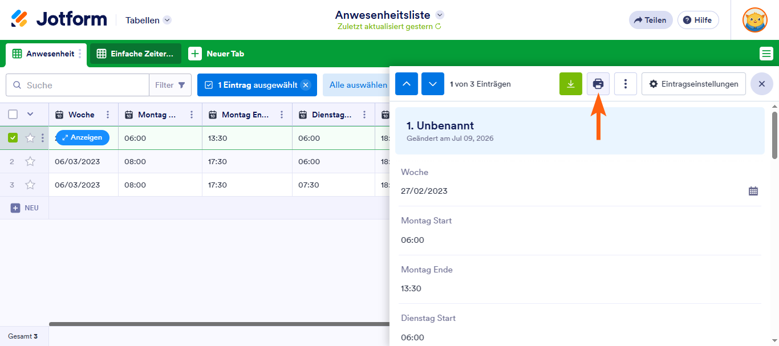Add a Neuer Tab
Screen dimensions: 779x346
click(x=217, y=54)
